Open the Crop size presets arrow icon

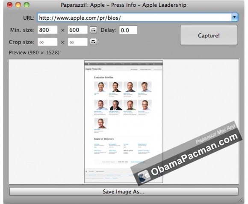[94, 42]
